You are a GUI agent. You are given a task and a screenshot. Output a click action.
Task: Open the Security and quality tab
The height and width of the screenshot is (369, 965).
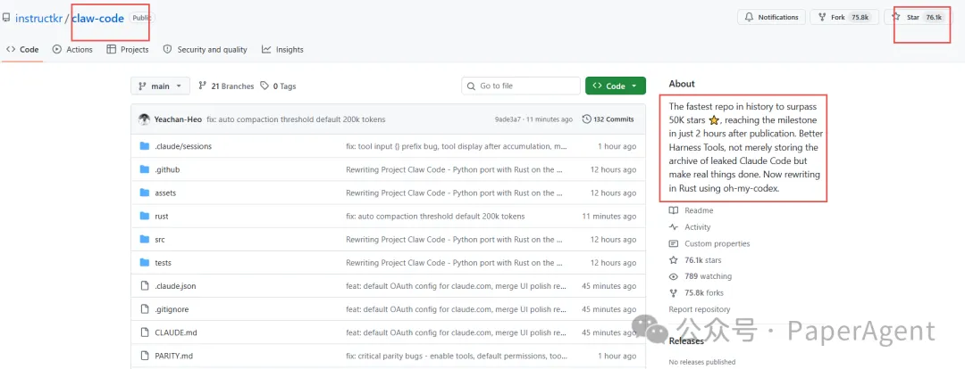[x=205, y=50]
